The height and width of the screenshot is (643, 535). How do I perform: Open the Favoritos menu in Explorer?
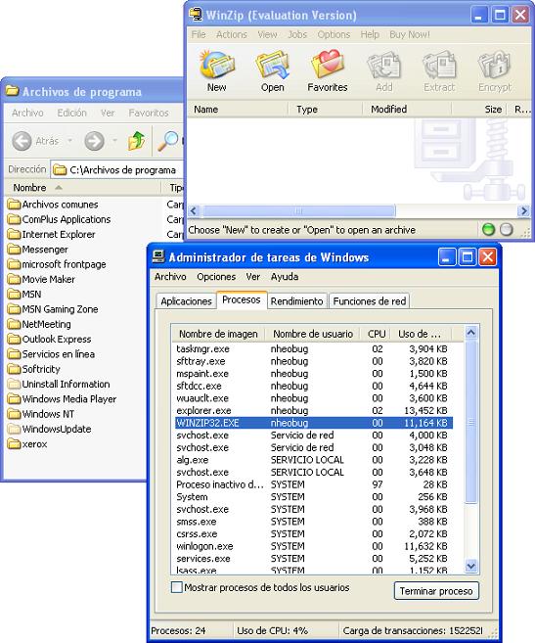[x=149, y=113]
